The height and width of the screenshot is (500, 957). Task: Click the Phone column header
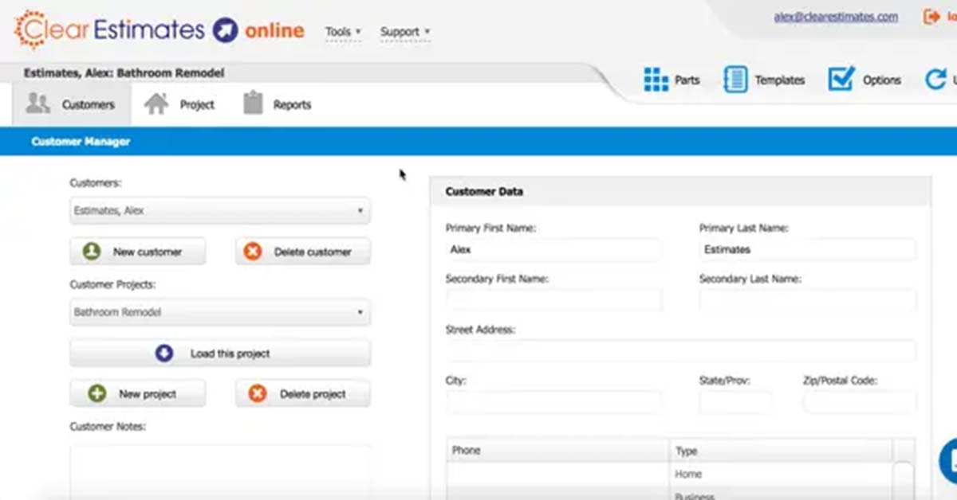coord(558,451)
